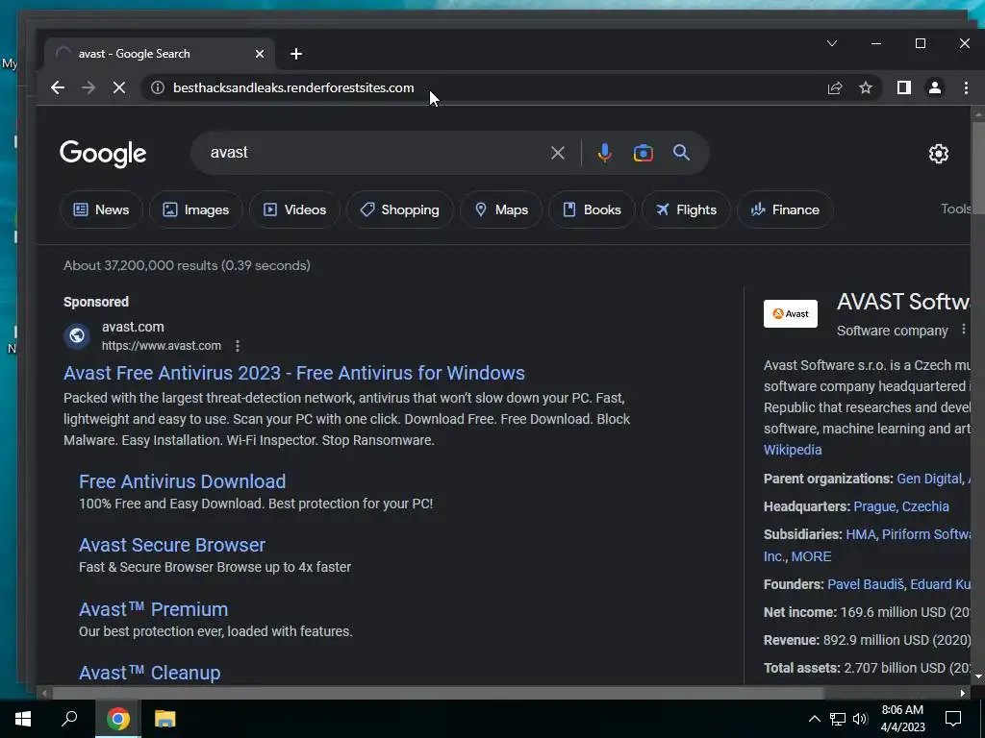The height and width of the screenshot is (738, 985).
Task: Open ad options next to avast.com URL
Action: [x=238, y=346]
